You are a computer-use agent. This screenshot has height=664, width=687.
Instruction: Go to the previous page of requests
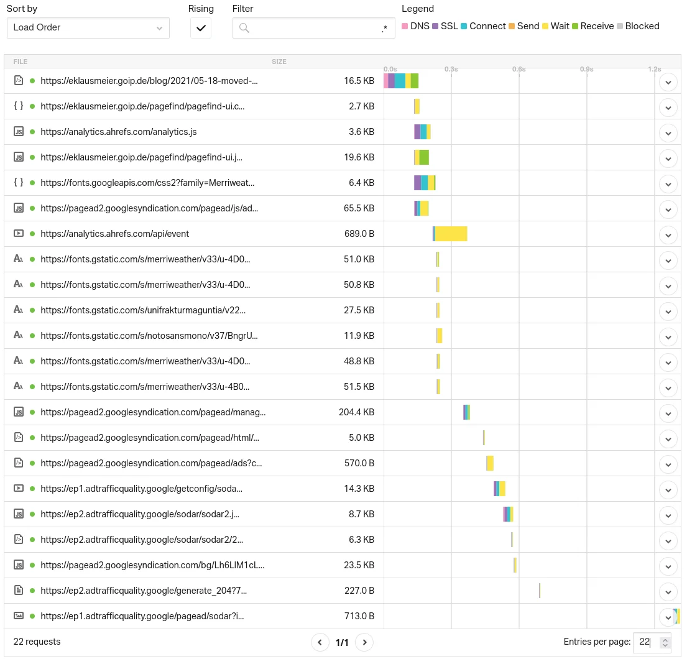tap(320, 642)
